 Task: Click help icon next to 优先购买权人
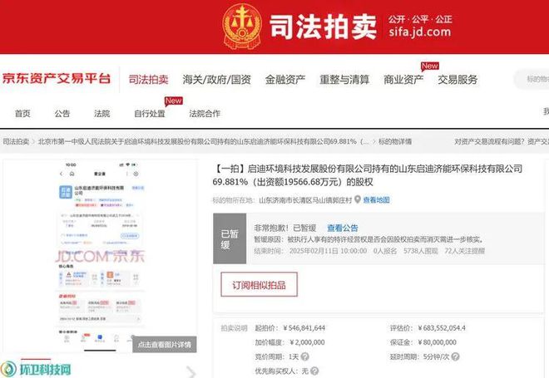314,371
